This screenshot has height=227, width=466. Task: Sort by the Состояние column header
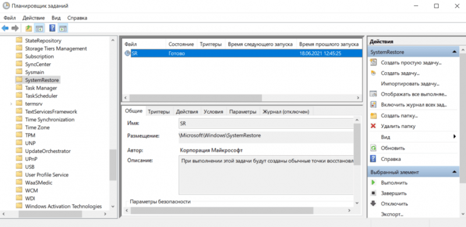click(x=181, y=44)
